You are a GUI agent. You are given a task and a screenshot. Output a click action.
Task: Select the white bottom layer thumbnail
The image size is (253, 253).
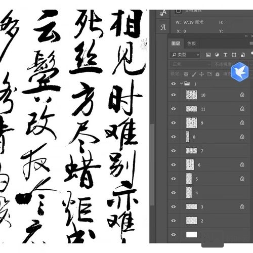point(192,235)
